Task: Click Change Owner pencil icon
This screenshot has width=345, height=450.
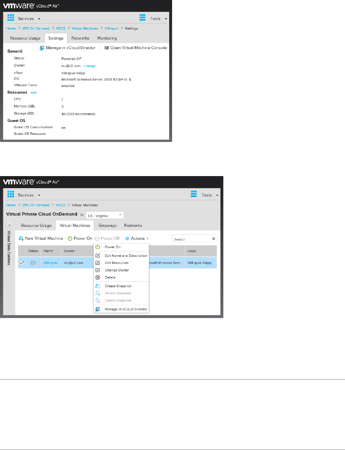Action: coord(97,270)
